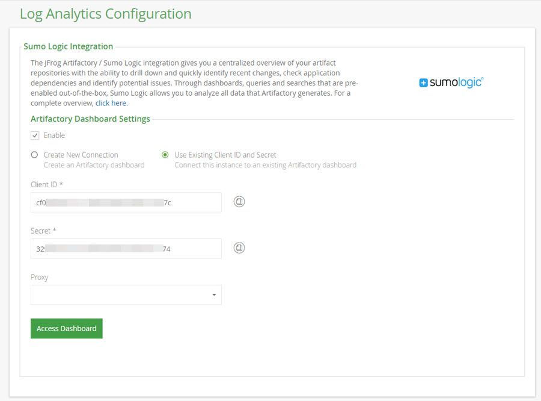The height and width of the screenshot is (401, 541).
Task: Open the Proxy dropdown
Action: click(x=126, y=295)
